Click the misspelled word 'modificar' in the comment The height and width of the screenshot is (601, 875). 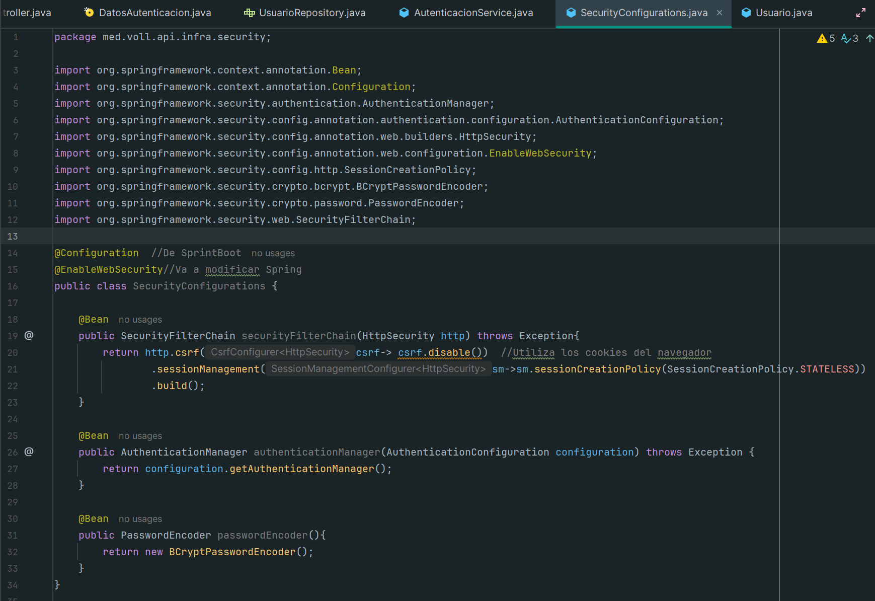pos(232,269)
